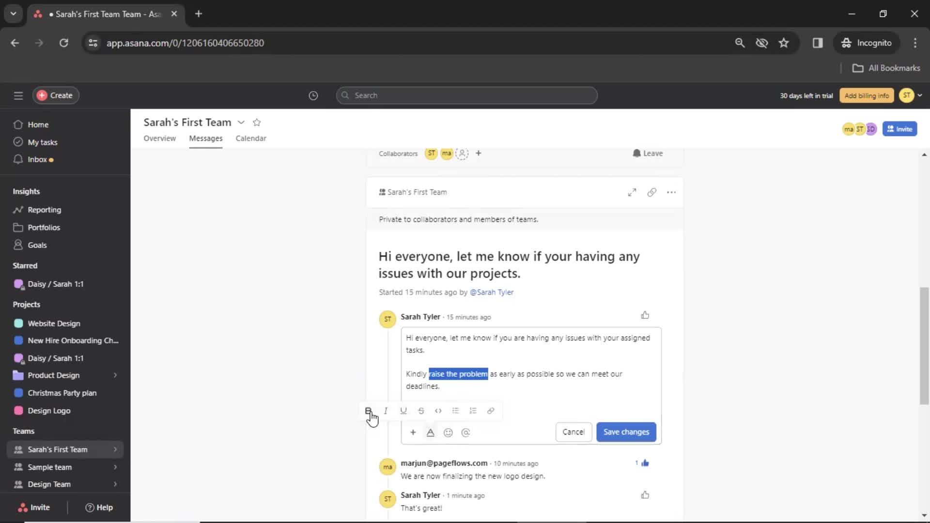This screenshot has width=930, height=523.
Task: Click the Cancel button
Action: (573, 431)
